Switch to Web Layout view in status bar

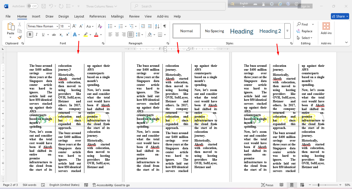click(302, 185)
